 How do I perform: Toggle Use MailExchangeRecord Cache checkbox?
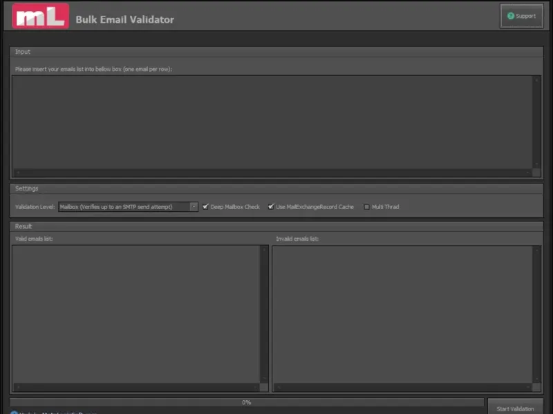pyautogui.click(x=271, y=206)
